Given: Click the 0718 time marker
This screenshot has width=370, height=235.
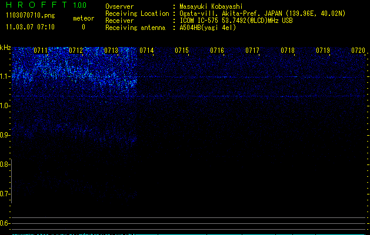Looking at the screenshot, I should point(288,51).
